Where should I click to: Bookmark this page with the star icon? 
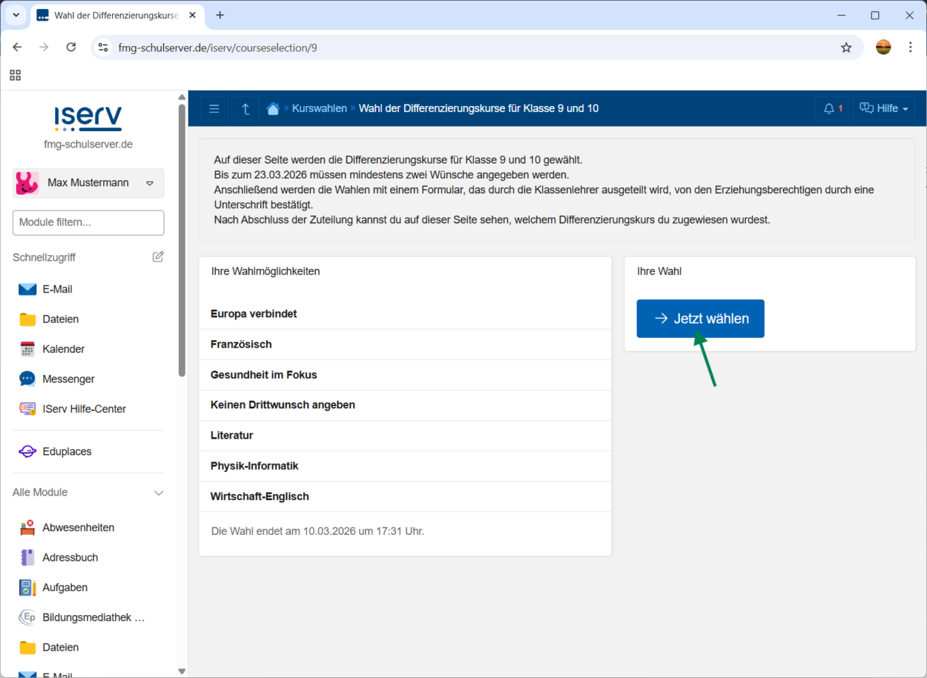click(846, 47)
